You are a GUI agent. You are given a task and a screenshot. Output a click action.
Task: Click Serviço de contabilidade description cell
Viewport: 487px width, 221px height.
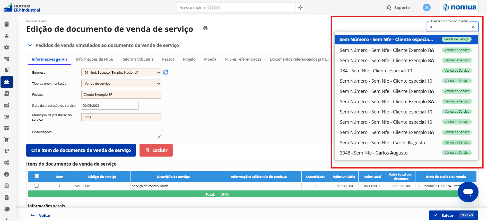point(173,186)
